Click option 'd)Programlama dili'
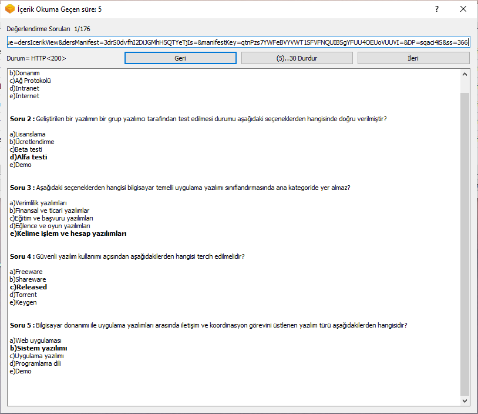The height and width of the screenshot is (414, 478). tap(35, 363)
